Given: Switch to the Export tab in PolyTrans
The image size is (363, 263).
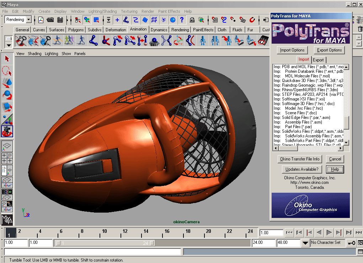Looking at the screenshot, I should (x=318, y=60).
